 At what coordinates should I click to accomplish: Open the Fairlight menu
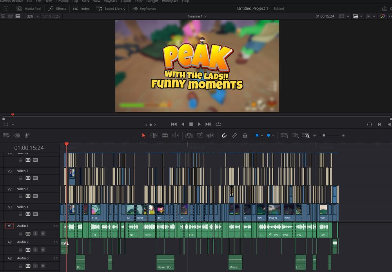pos(152,1)
